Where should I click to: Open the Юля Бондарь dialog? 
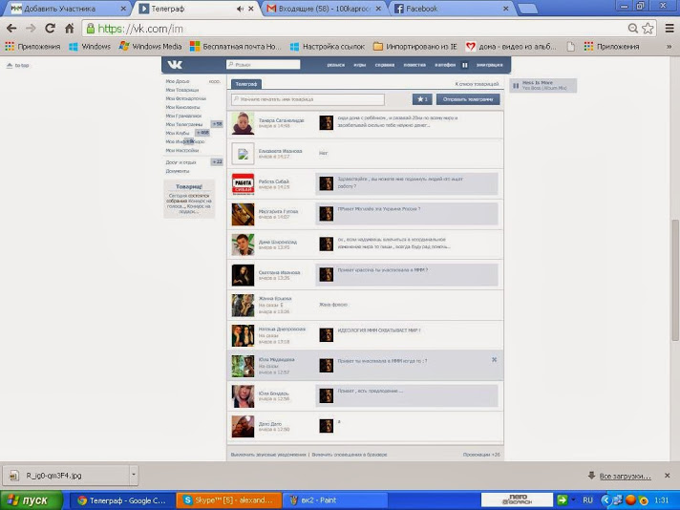tap(365, 396)
